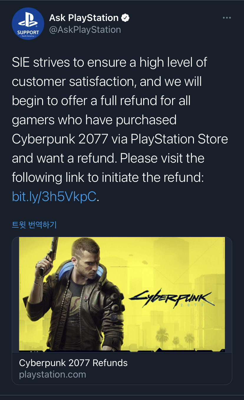
Task: Click the Cyberpunk 2077 Refunds card title
Action: 73,363
